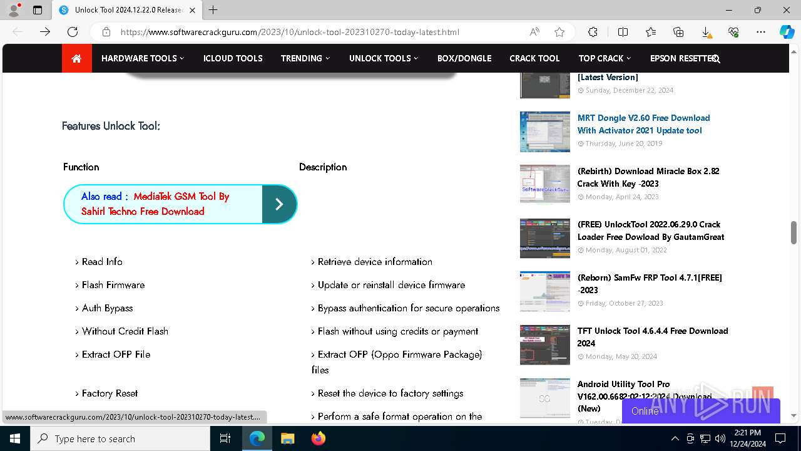Select the Auth Bypass feature text

108,308
